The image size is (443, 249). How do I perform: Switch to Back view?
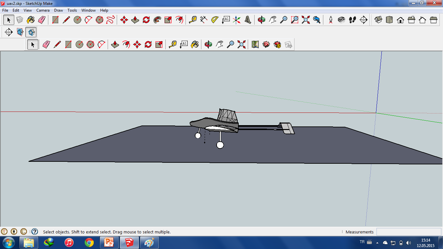422,20
